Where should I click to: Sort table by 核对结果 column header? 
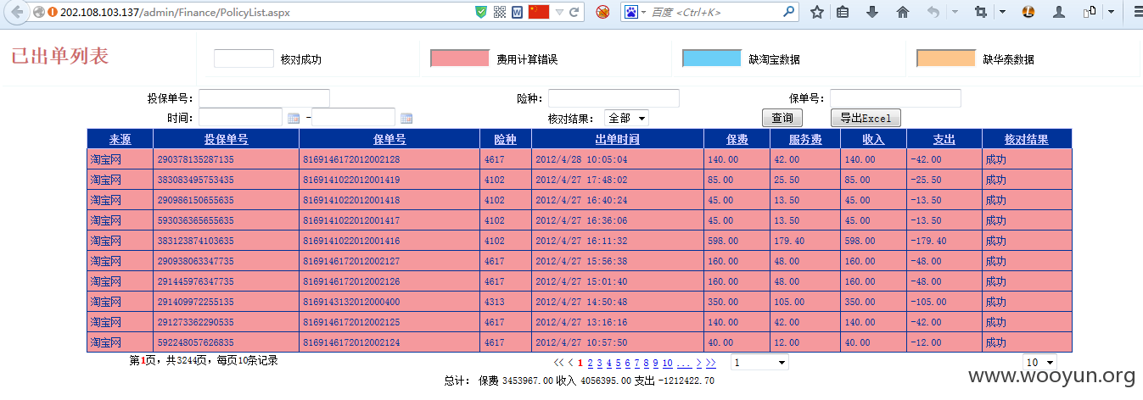click(1027, 139)
